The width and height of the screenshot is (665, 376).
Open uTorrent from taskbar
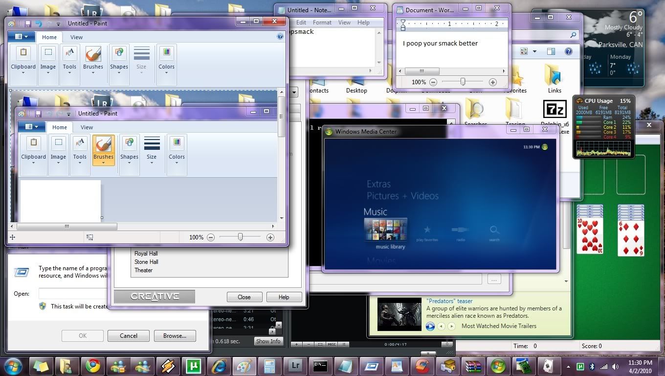click(194, 366)
